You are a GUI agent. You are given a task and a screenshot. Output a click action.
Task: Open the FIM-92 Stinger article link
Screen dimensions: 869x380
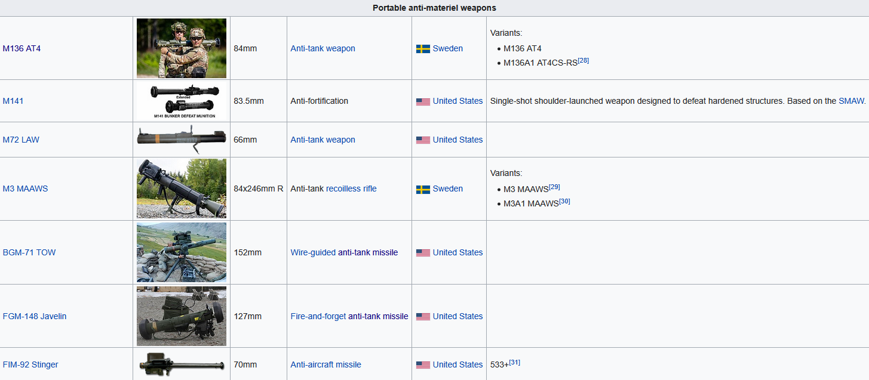coord(30,364)
